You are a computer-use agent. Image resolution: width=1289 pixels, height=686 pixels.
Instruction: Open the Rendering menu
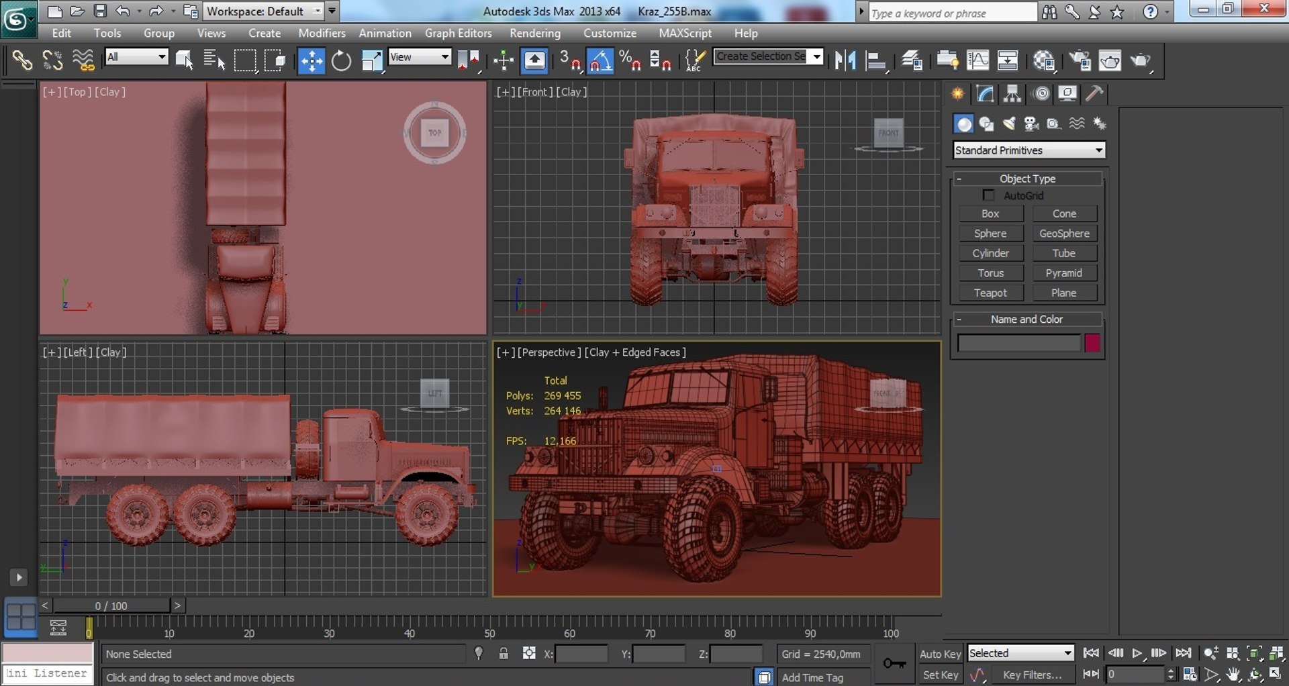pos(535,33)
